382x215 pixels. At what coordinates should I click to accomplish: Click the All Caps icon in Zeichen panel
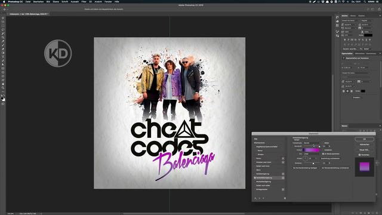click(352, 40)
